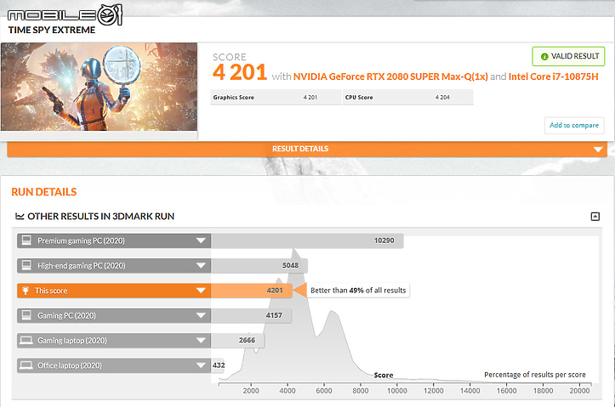Image resolution: width=615 pixels, height=407 pixels.
Task: Click the High-end gaming PC monitor icon
Action: pyautogui.click(x=26, y=265)
